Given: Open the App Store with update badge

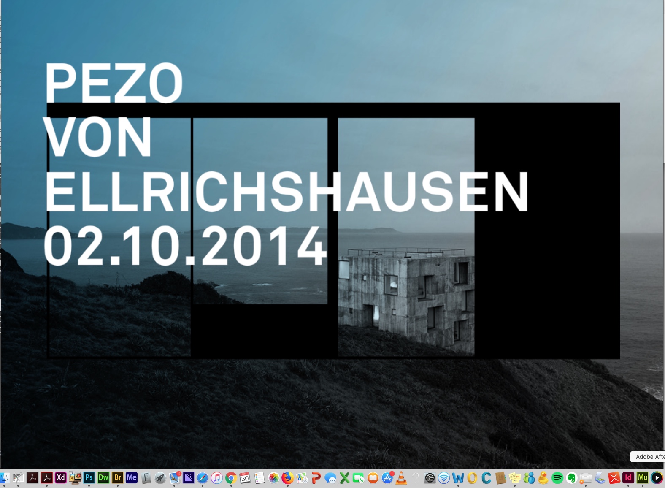Looking at the screenshot, I should coord(387,478).
